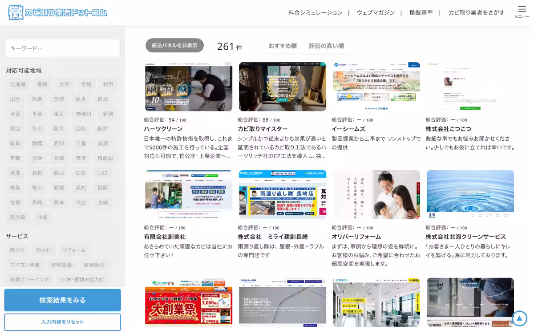Open ウェブマガジン in the top navigation
The height and width of the screenshot is (333, 534).
coord(376,12)
